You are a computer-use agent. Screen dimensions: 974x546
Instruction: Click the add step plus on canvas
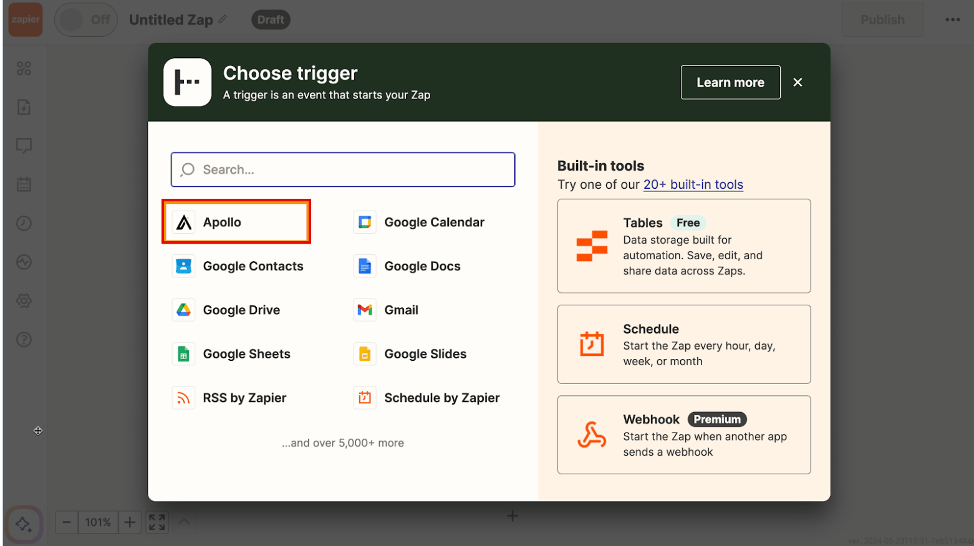512,516
